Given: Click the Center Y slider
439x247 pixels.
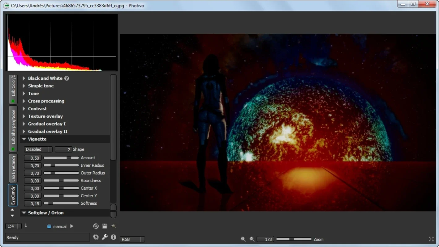Looking at the screenshot, I should (61, 196).
